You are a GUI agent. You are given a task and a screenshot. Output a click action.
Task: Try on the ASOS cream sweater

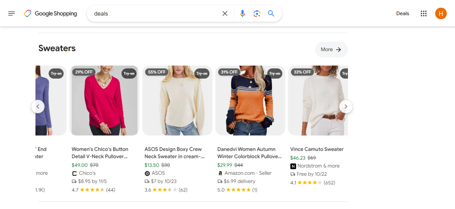point(202,73)
